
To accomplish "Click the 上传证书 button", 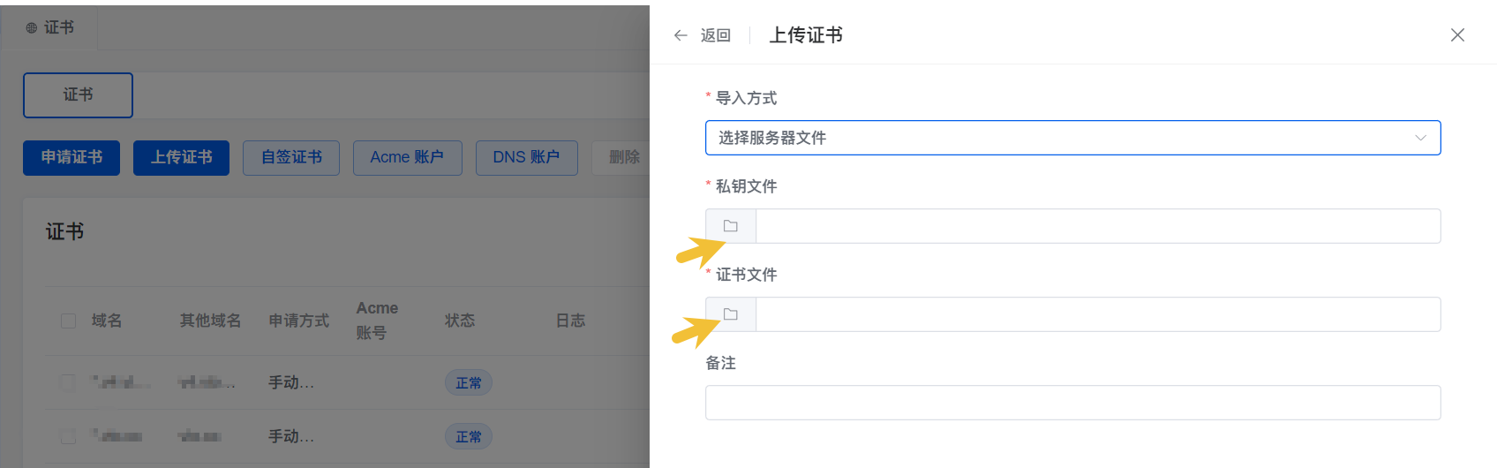I will [x=181, y=157].
